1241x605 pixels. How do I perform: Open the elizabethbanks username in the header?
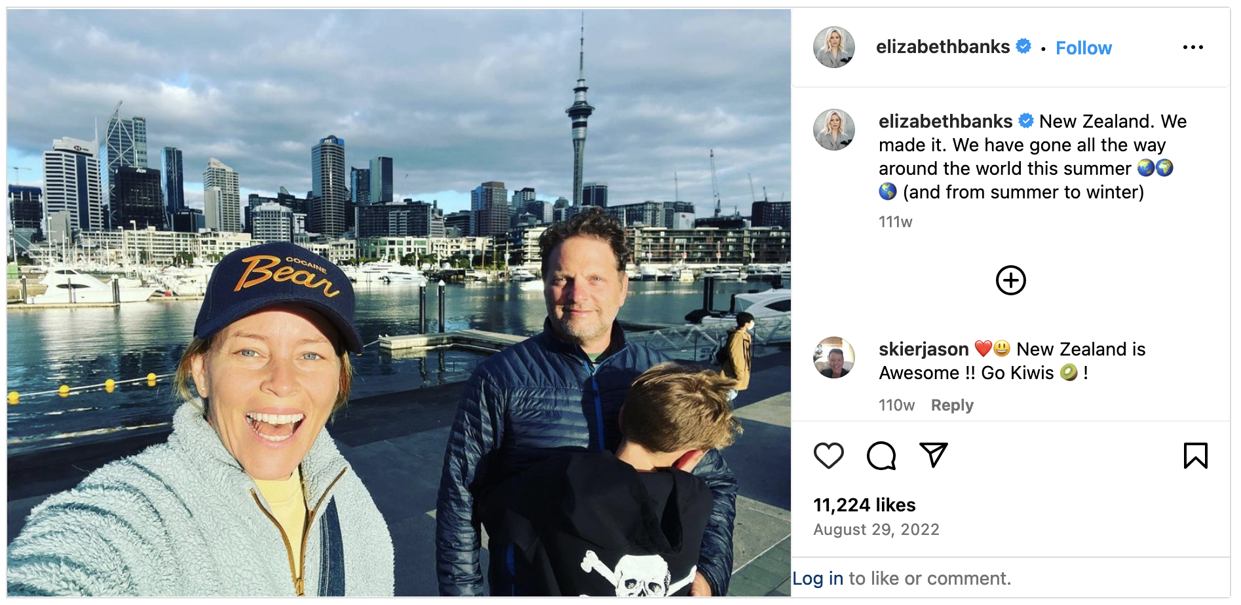[x=943, y=46]
